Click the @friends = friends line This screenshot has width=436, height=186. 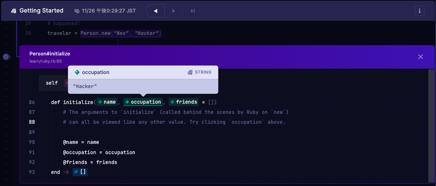(90, 162)
